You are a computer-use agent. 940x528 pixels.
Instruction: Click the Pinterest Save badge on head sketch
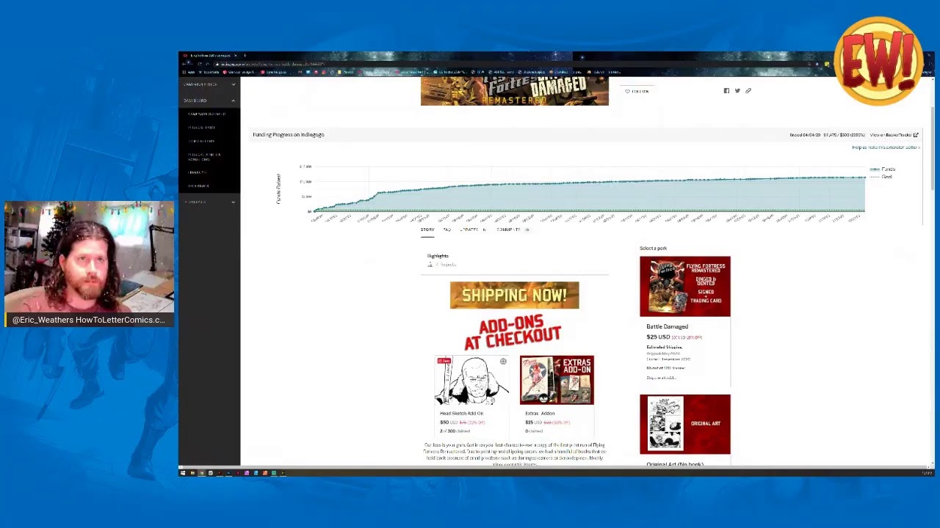[444, 361]
